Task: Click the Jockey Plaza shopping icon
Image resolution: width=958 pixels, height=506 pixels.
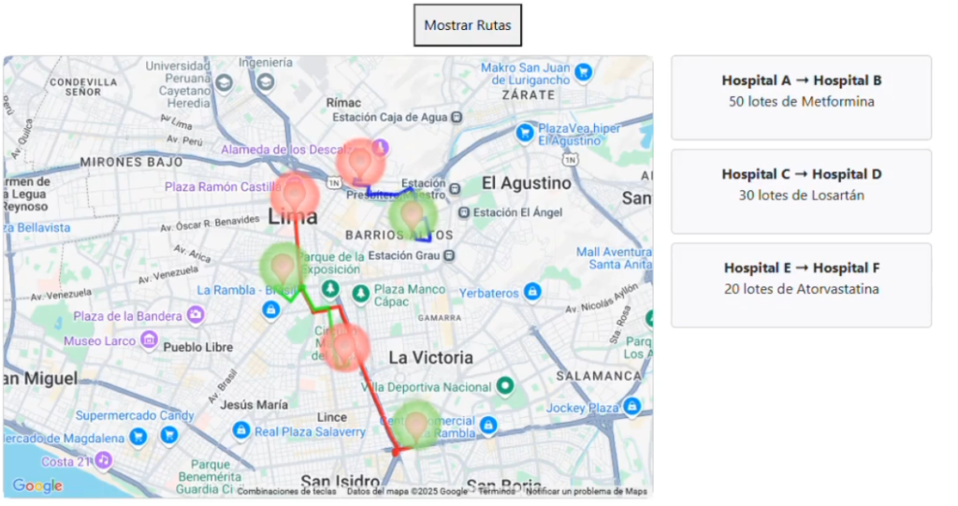Action: (x=633, y=407)
